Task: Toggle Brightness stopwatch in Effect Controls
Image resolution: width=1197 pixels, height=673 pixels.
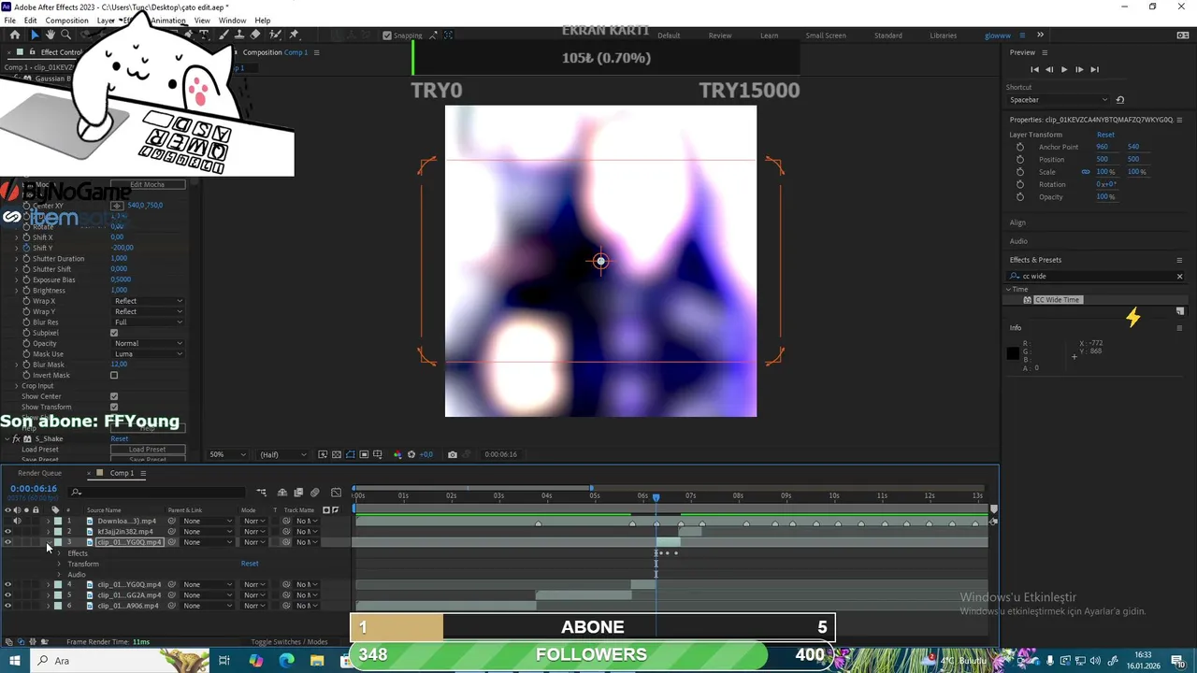Action: [26, 291]
